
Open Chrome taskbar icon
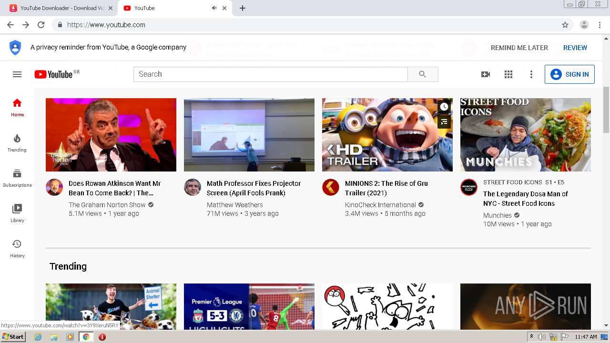click(86, 337)
